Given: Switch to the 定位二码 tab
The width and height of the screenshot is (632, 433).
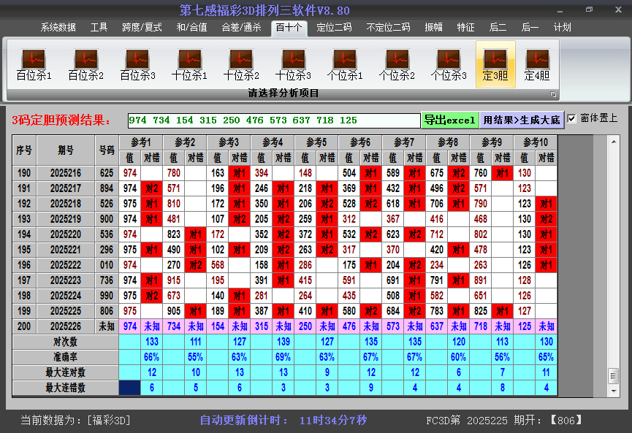Looking at the screenshot, I should [x=333, y=28].
